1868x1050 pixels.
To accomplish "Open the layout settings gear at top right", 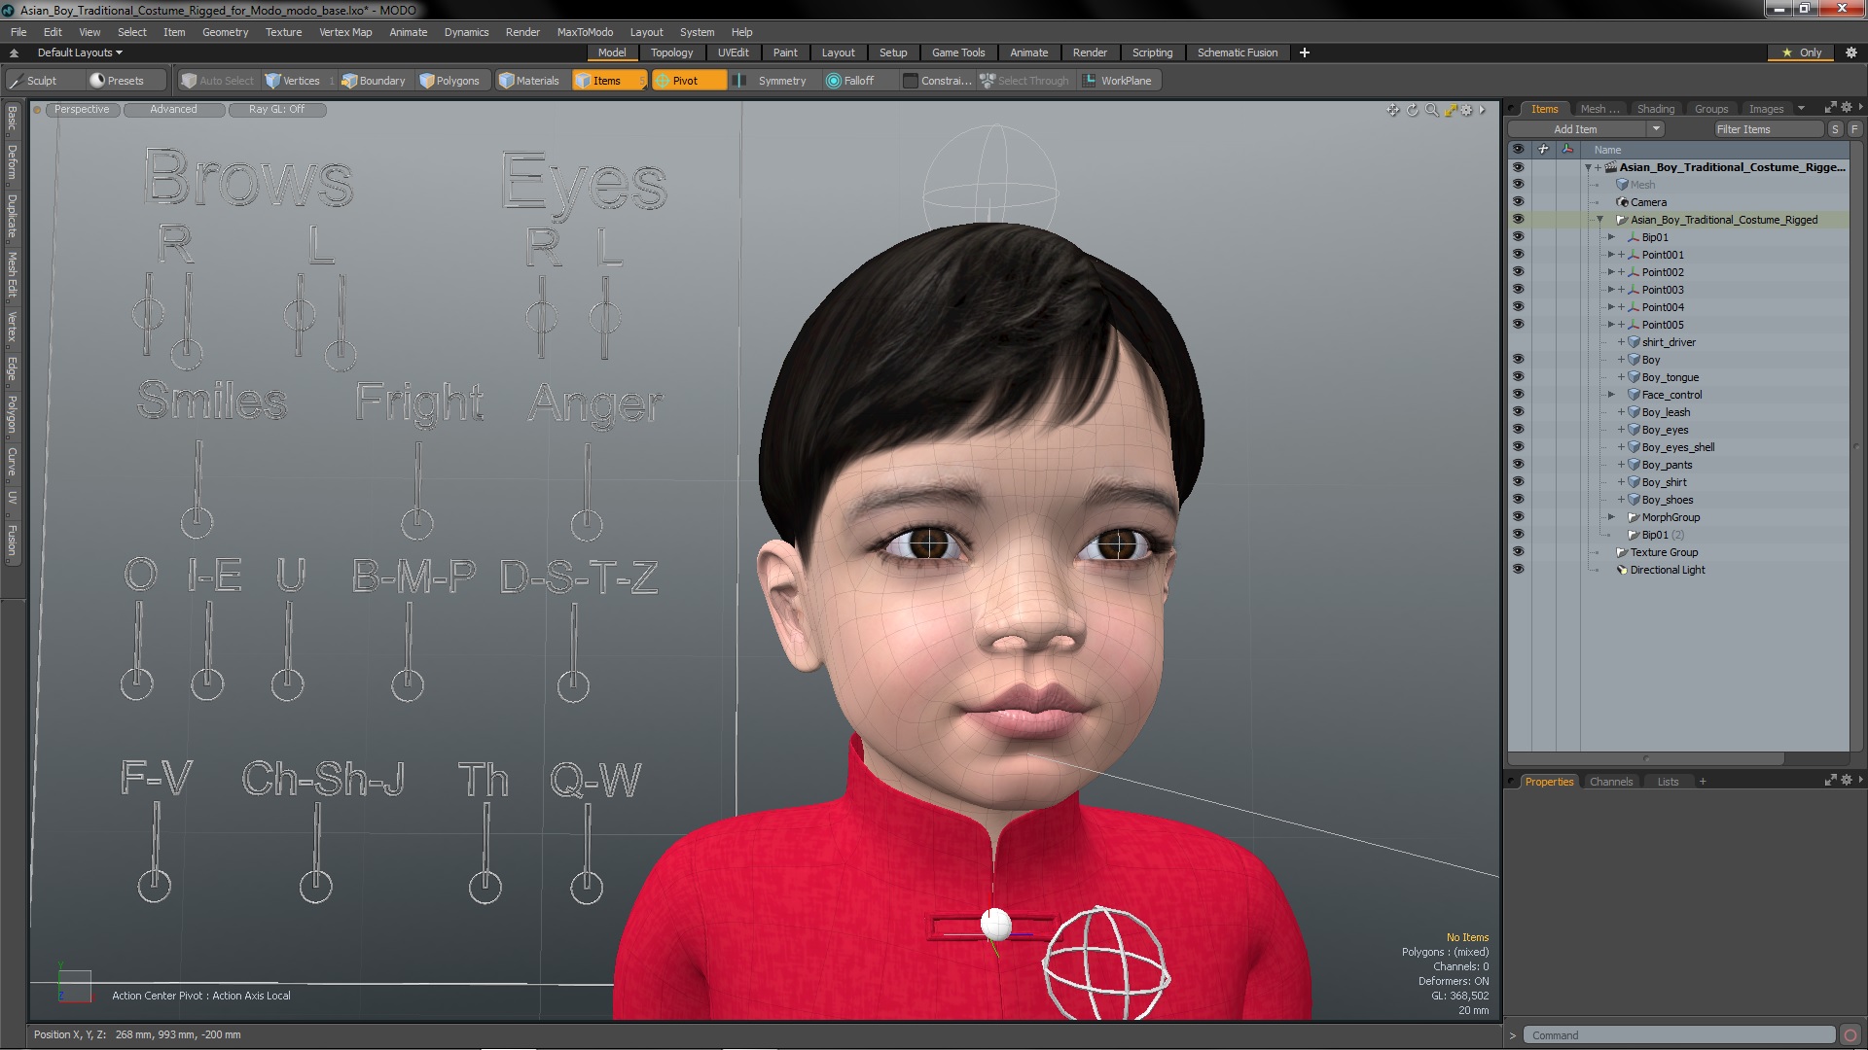I will click(x=1851, y=52).
